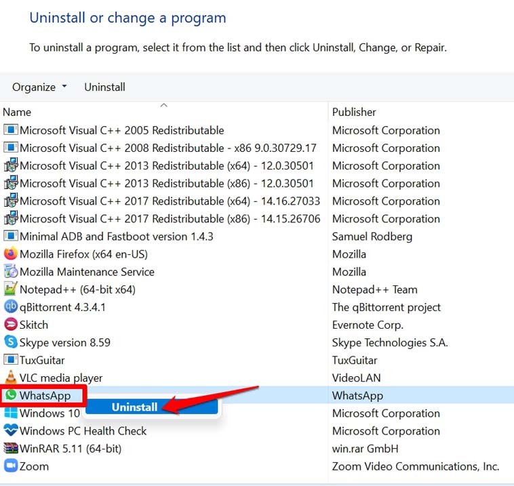Click the Skitch icon
Viewport: 514px width, 486px height.
tap(10, 325)
